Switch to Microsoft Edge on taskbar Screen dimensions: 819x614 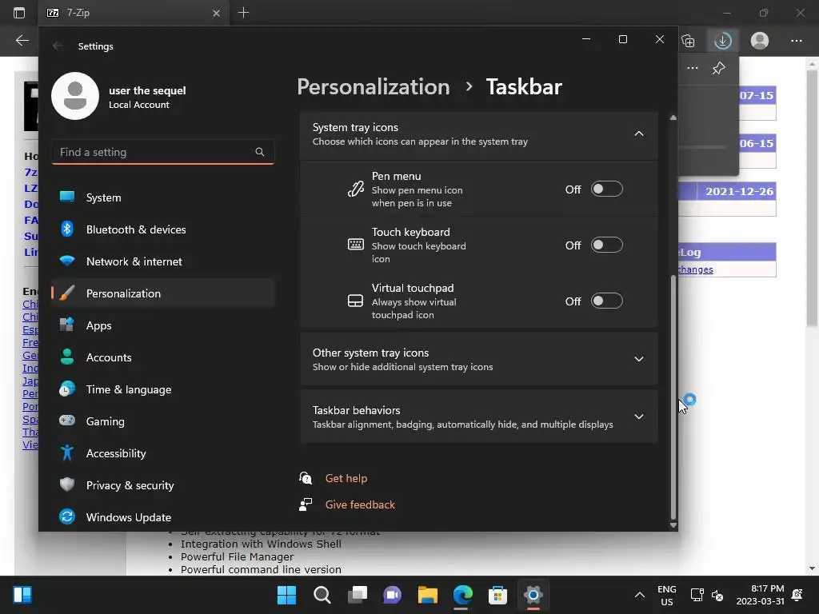463,595
